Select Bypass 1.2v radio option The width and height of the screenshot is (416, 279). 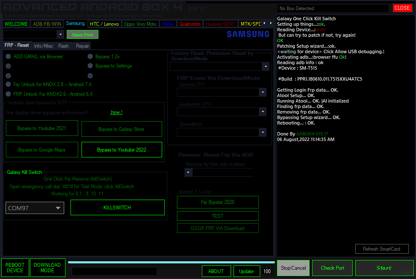point(90,57)
